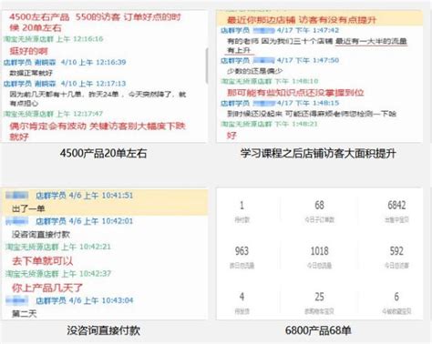This screenshot has height=344, width=432.
Task: Select the message '数据正常就好'
Action: tap(31, 73)
